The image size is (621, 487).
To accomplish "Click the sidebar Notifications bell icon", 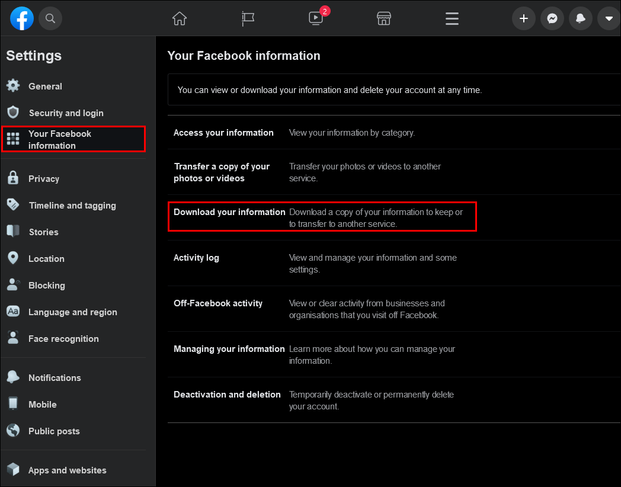I will point(13,377).
